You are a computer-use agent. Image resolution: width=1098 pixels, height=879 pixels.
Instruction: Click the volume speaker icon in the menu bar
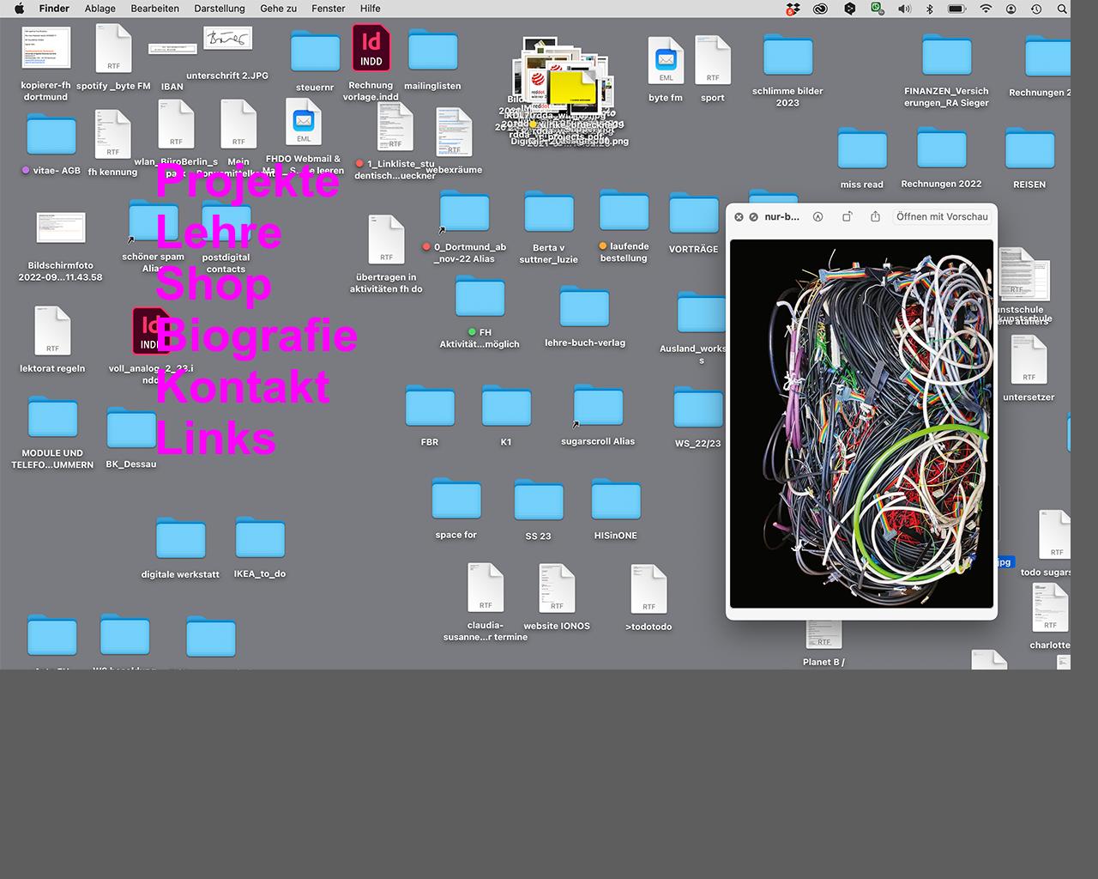tap(904, 9)
